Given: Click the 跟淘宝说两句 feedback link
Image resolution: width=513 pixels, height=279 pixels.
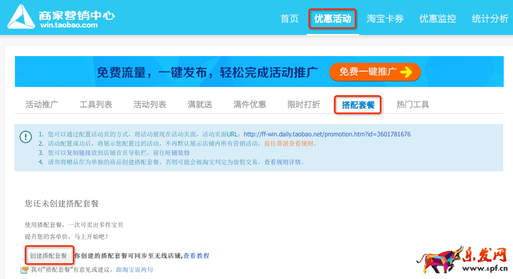Looking at the screenshot, I should 134,269.
